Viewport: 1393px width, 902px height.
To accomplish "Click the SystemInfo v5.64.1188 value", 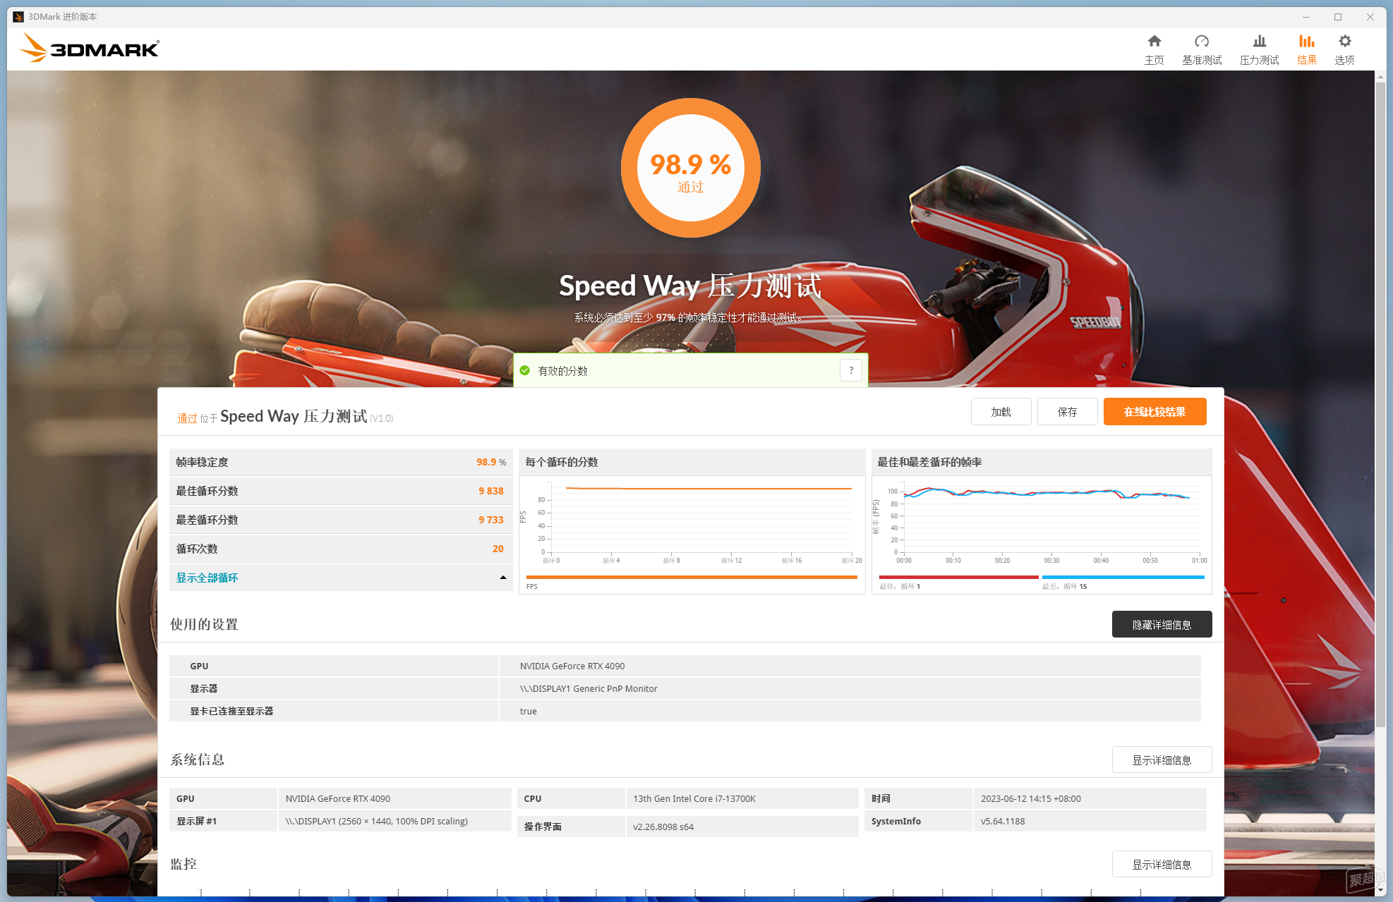I will point(1003,821).
